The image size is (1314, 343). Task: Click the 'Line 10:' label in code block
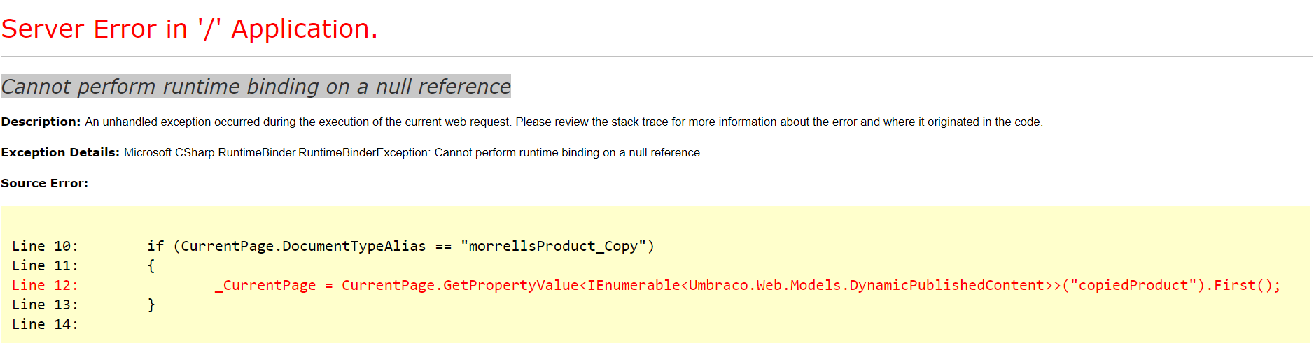[x=45, y=246]
